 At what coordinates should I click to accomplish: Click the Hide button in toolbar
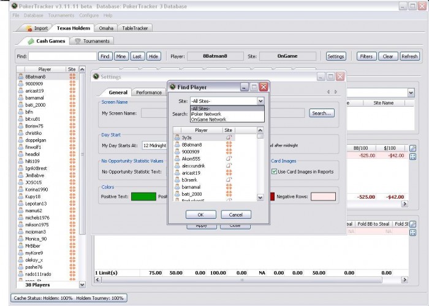[153, 56]
